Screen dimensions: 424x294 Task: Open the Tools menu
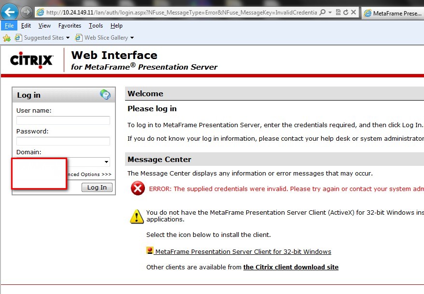(96, 26)
